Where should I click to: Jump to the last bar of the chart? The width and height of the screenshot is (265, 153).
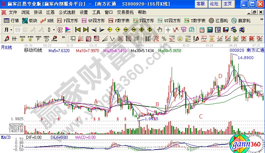click(x=86, y=30)
